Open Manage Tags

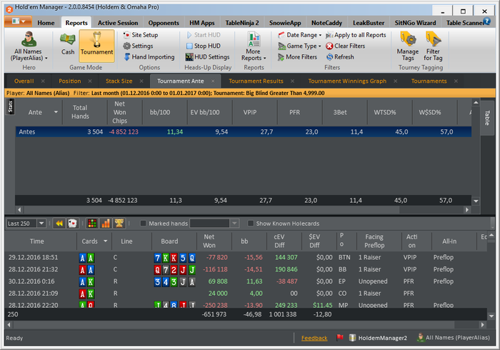[408, 46]
